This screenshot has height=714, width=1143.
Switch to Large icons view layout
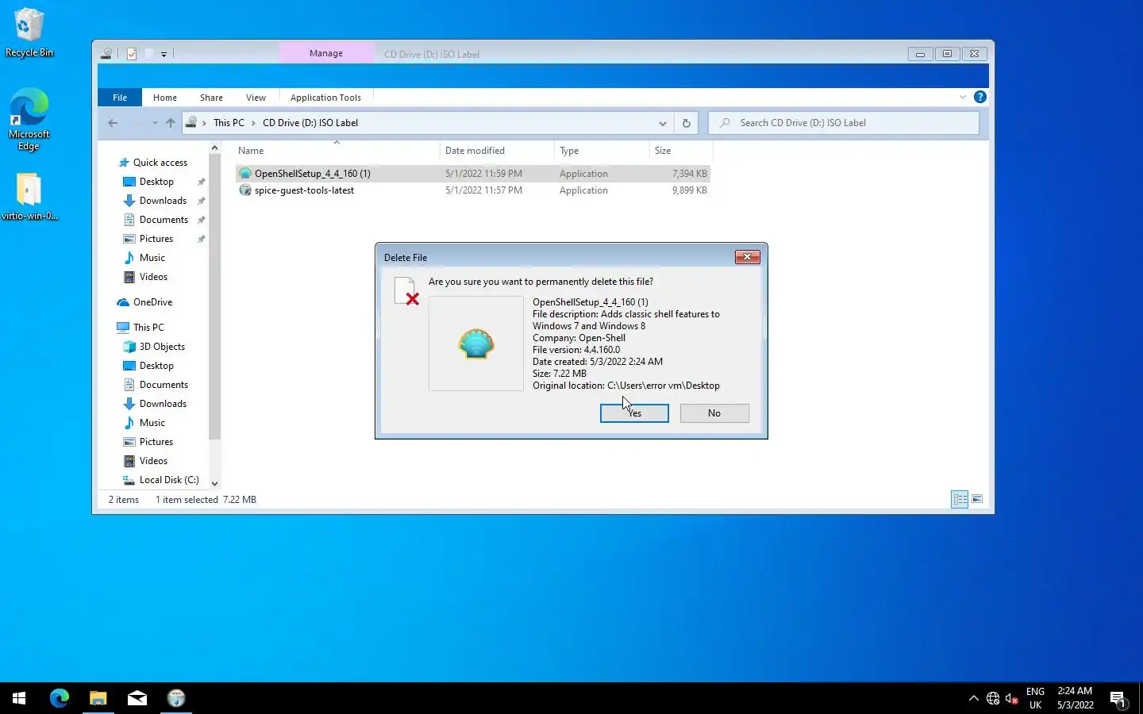point(977,499)
